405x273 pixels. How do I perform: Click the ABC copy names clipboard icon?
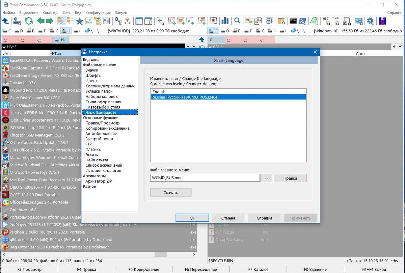click(326, 21)
